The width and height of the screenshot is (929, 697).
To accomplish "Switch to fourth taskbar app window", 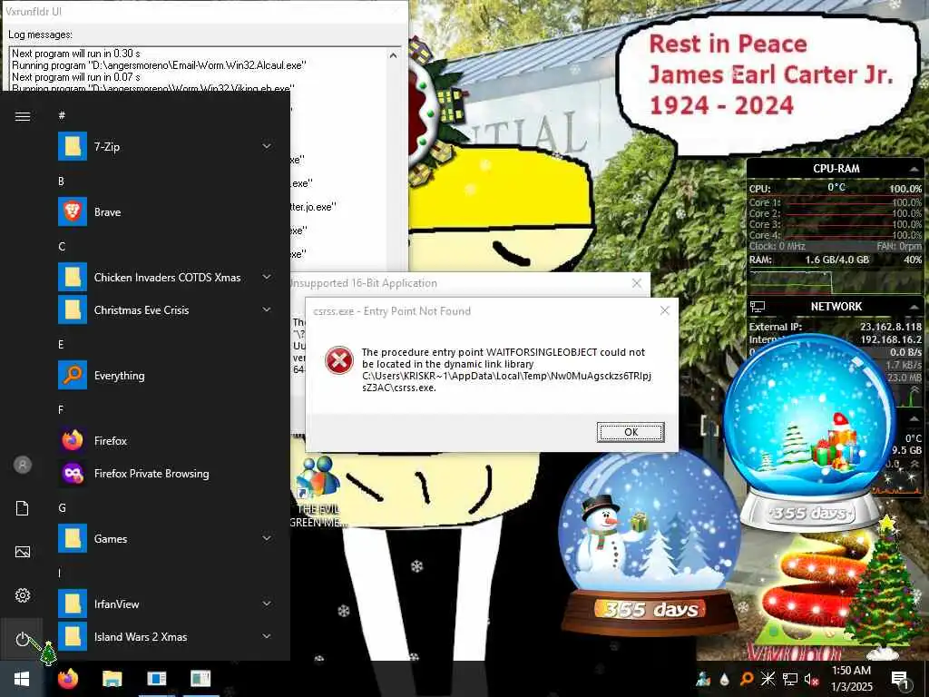I will coord(200,679).
